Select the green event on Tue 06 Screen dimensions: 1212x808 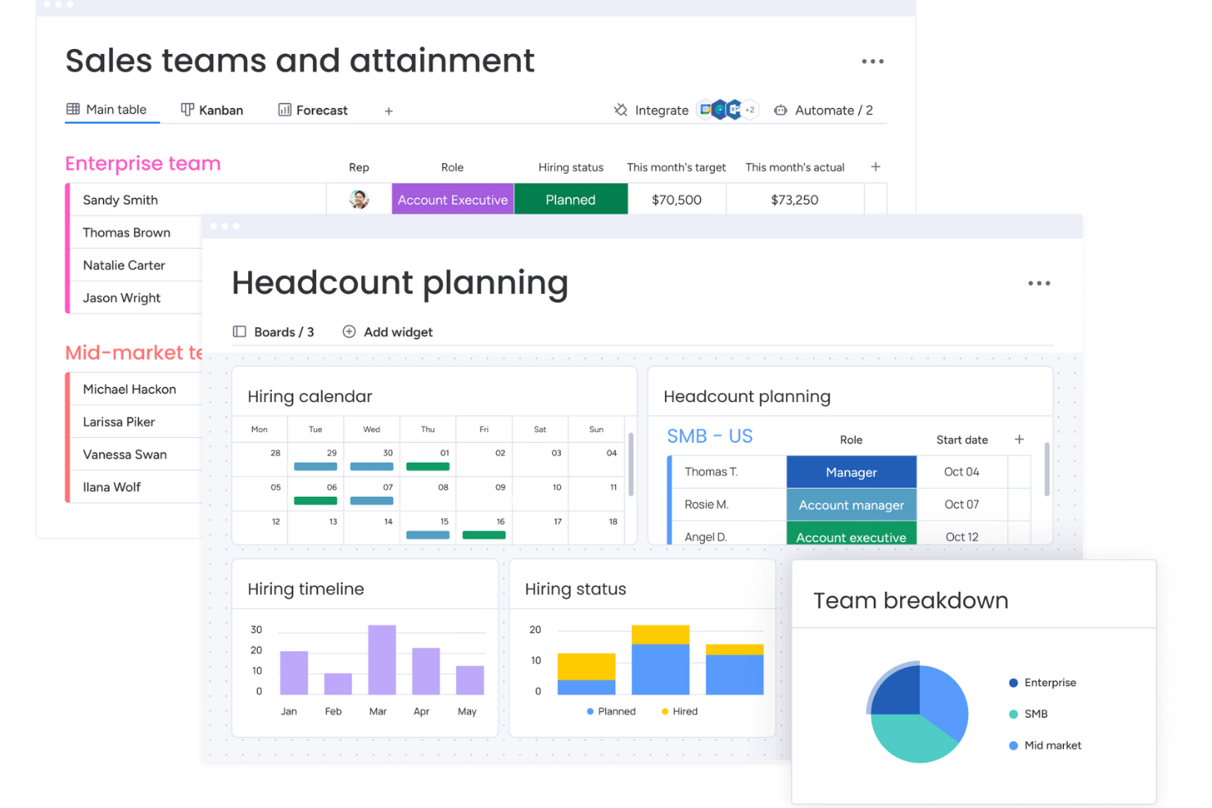(x=315, y=501)
